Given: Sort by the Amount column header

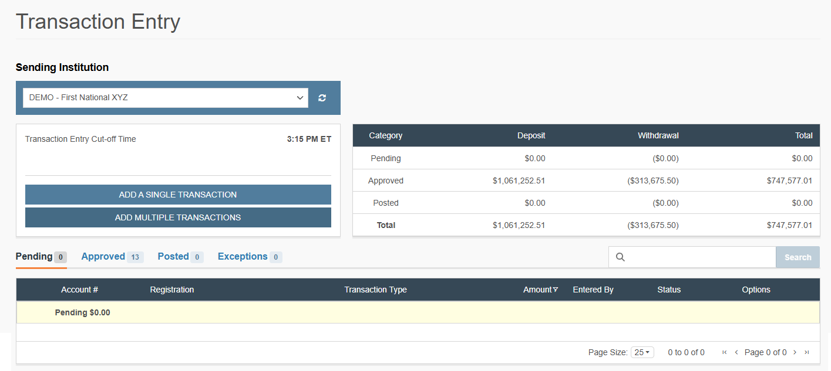Looking at the screenshot, I should (x=537, y=290).
